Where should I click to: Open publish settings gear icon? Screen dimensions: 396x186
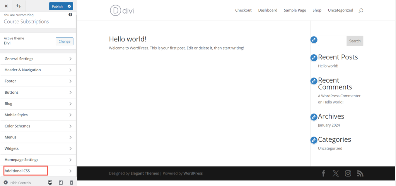[x=69, y=6]
